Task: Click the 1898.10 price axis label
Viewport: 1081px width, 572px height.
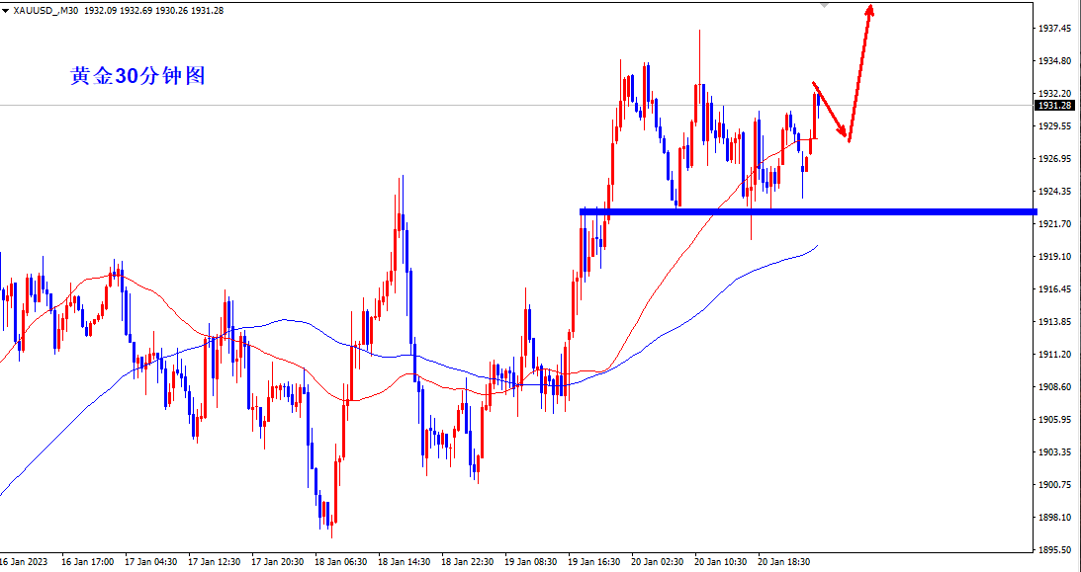Action: pos(1055,518)
